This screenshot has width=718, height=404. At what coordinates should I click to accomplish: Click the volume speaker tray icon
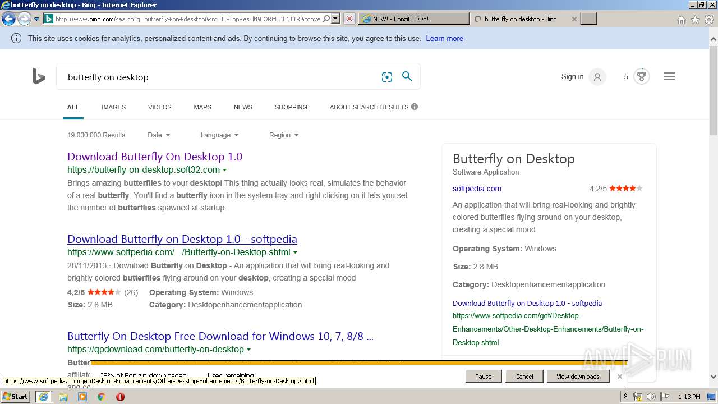[651, 397]
